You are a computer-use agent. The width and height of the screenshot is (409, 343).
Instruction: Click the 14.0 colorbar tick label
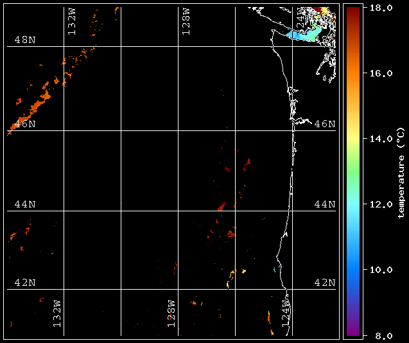coord(381,139)
